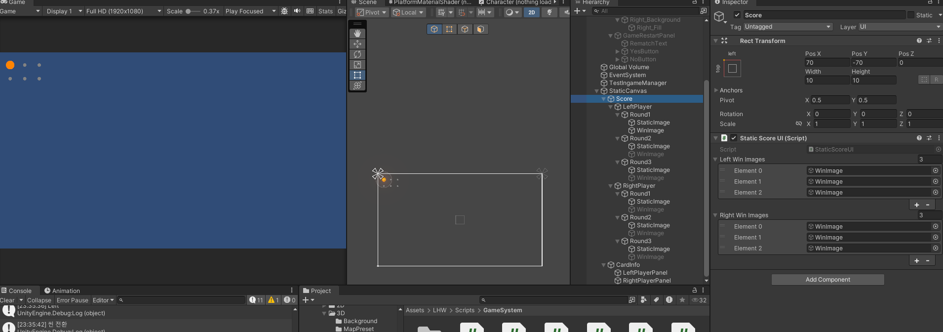Select the Scale tool

click(x=357, y=65)
